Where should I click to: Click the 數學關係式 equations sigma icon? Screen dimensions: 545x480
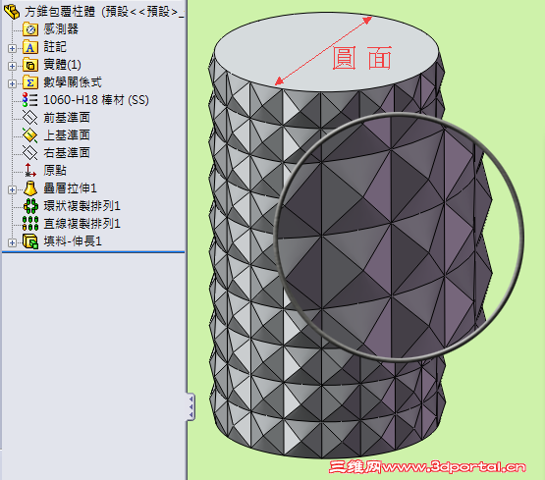[30, 82]
